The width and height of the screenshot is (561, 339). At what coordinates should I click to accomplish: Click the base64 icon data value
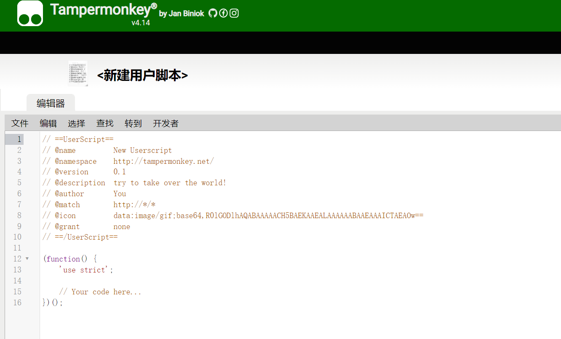268,216
